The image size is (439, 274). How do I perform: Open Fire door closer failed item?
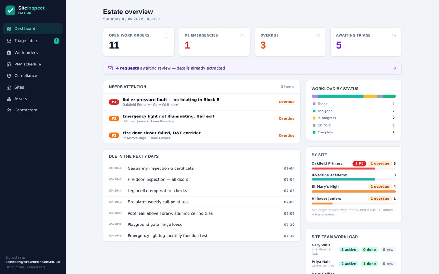click(202, 135)
